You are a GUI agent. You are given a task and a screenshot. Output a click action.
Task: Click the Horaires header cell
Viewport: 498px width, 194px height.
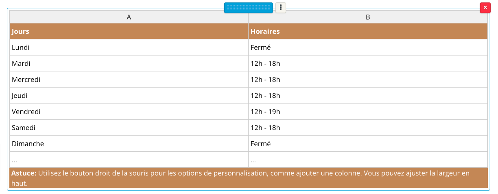click(x=368, y=31)
